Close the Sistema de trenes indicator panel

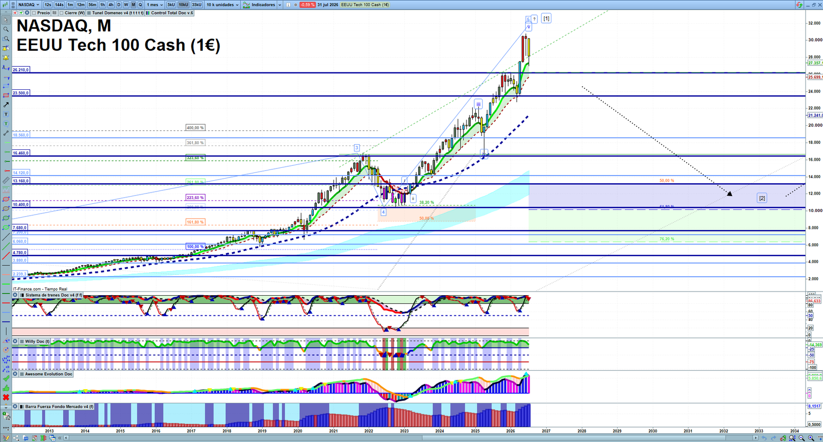15,295
